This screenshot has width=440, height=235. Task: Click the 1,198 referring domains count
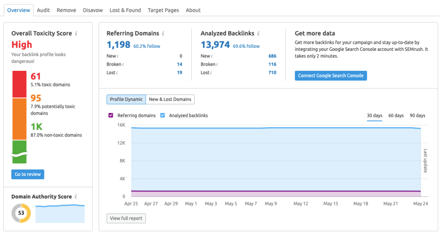(118, 45)
